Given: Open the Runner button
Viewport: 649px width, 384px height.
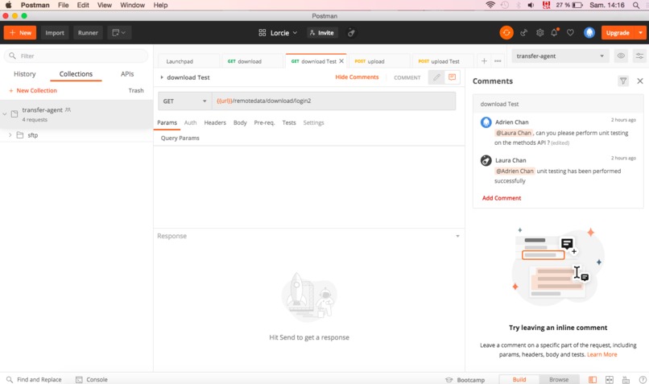Looking at the screenshot, I should click(x=88, y=33).
